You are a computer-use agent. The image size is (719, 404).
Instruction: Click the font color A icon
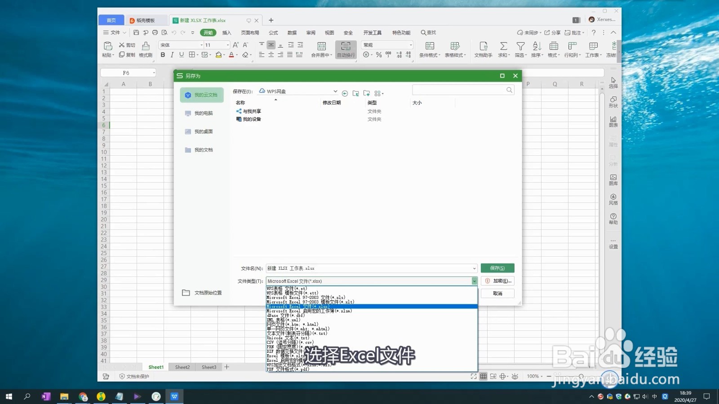tap(231, 55)
